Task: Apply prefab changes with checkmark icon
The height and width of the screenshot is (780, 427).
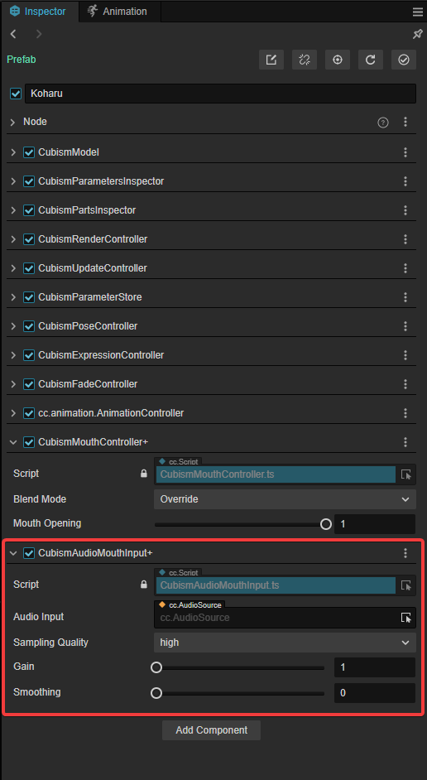Action: pyautogui.click(x=404, y=60)
